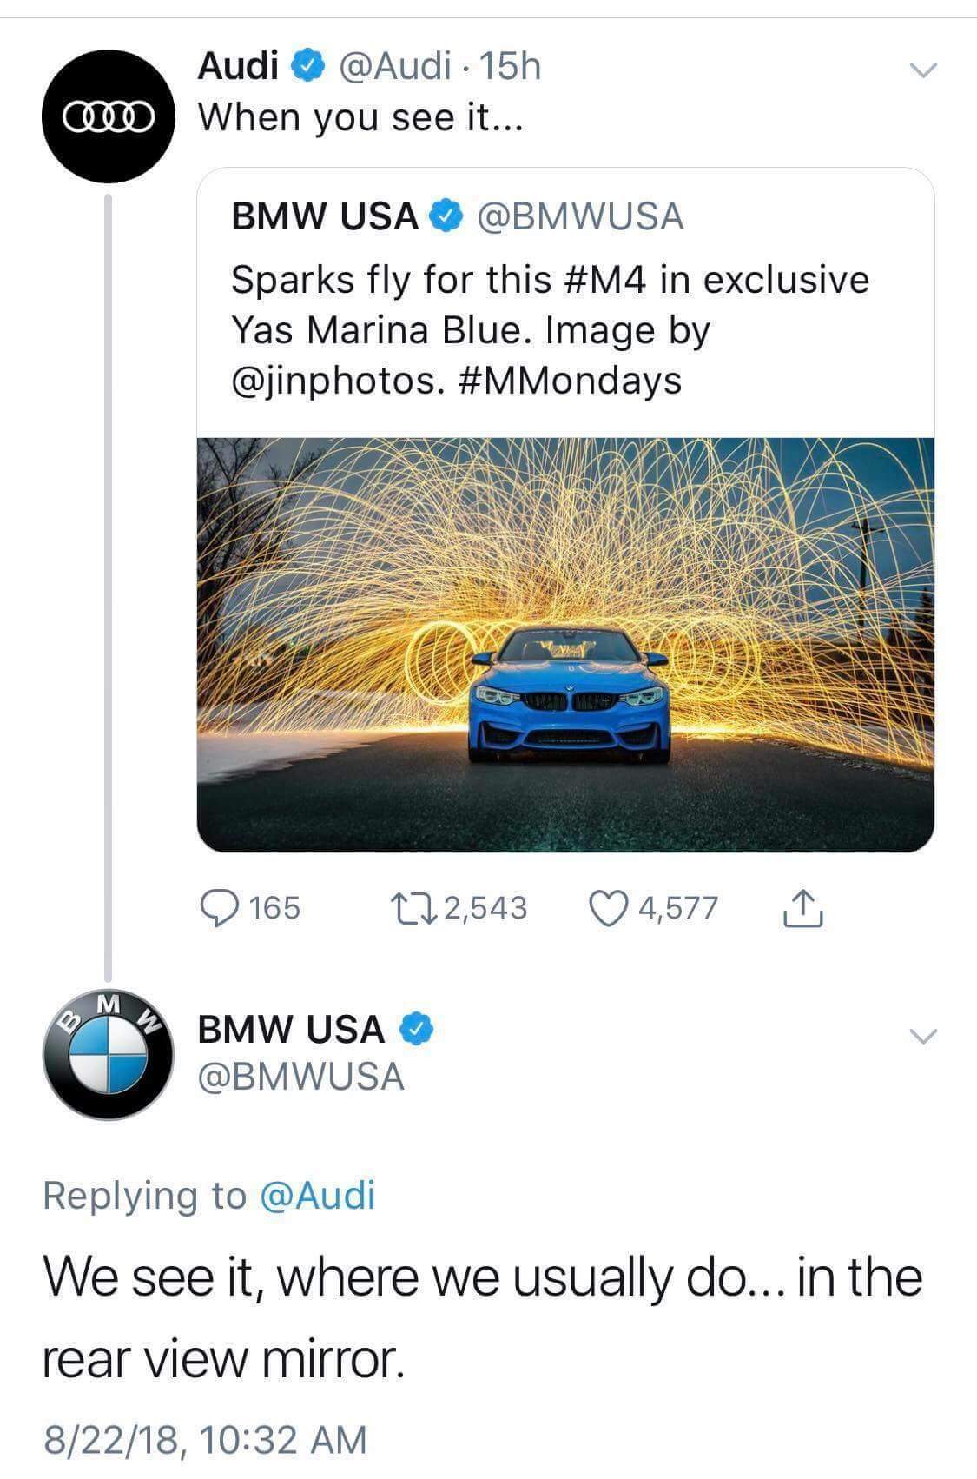Tap the share upload icon
Image resolution: width=977 pixels, height=1479 pixels.
point(802,907)
